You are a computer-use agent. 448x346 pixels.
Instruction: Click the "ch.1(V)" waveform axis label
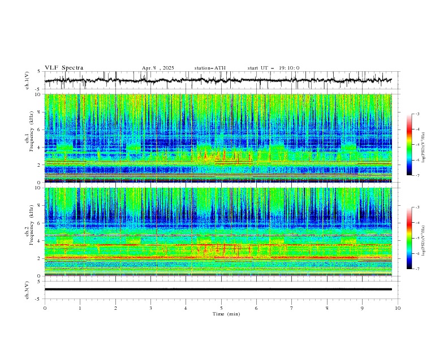pyautogui.click(x=27, y=80)
